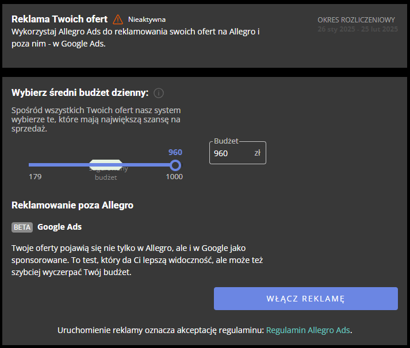Click the WŁĄCZ REKLAMĘ button
The height and width of the screenshot is (348, 410).
pyautogui.click(x=306, y=299)
